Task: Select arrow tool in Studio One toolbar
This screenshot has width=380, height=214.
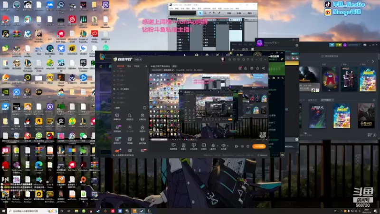Action: (x=200, y=13)
